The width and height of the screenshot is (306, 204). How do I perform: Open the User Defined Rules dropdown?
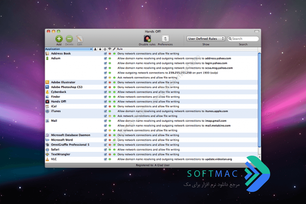206,39
